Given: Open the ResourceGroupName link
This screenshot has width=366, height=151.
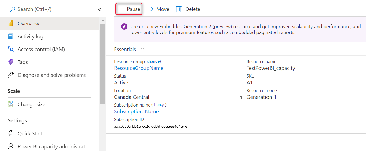Looking at the screenshot, I should 139,68.
